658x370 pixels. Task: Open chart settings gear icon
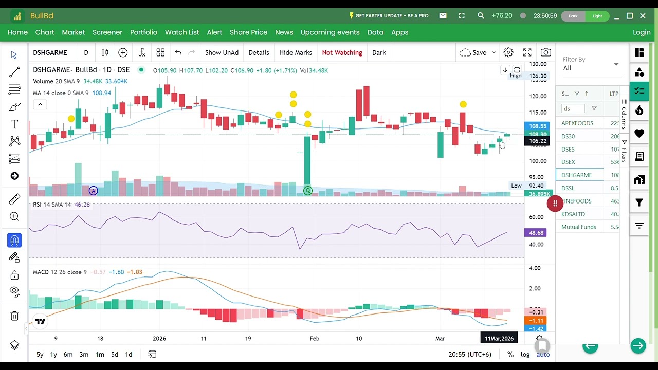[x=508, y=52]
